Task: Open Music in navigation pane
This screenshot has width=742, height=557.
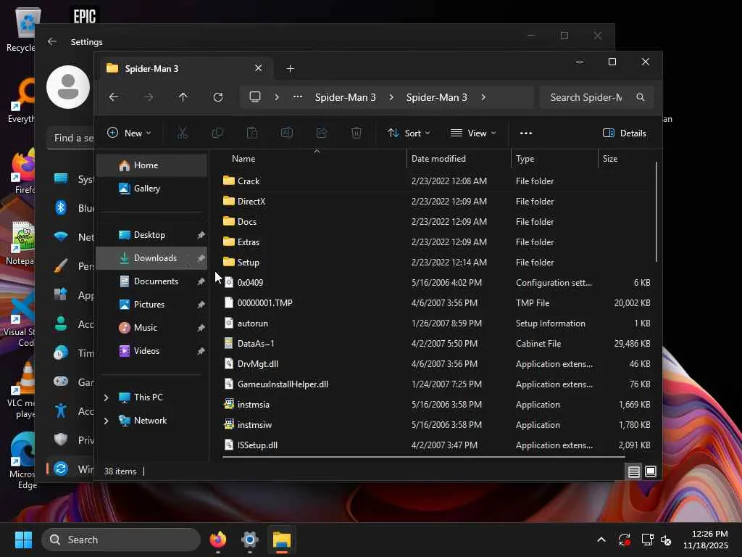Action: pos(151,328)
